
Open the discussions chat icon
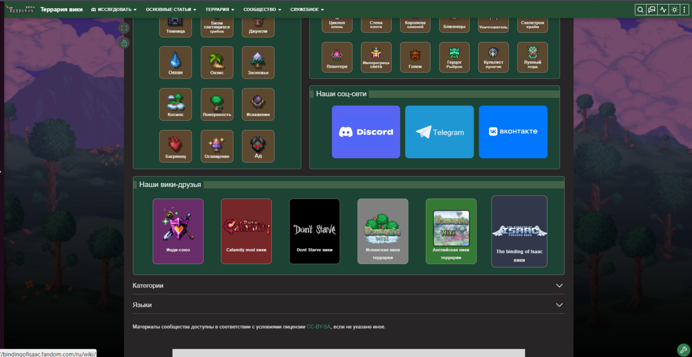tap(652, 10)
